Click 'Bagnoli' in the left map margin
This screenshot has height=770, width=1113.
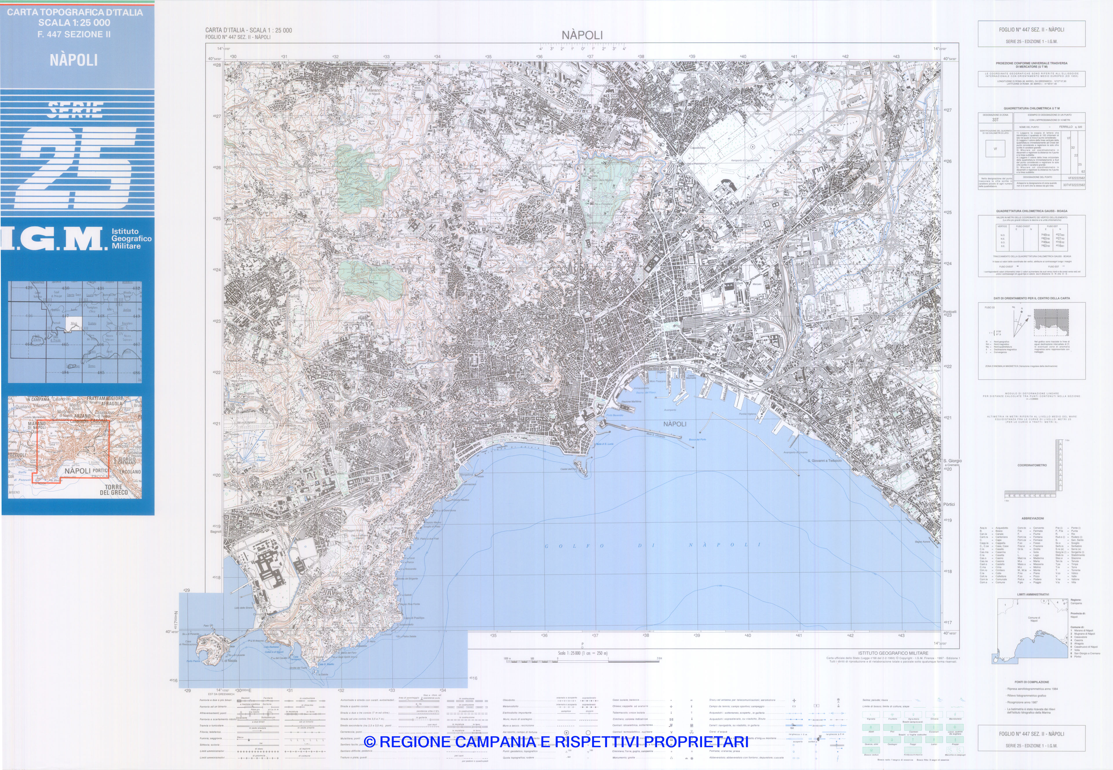click(x=216, y=532)
